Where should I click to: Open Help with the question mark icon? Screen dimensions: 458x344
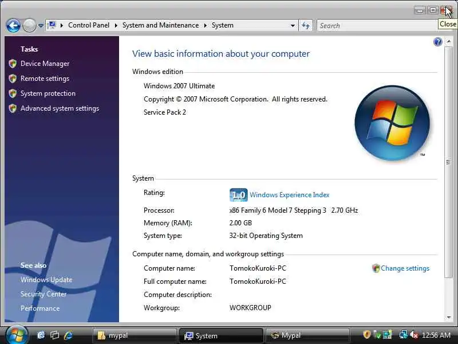point(437,42)
